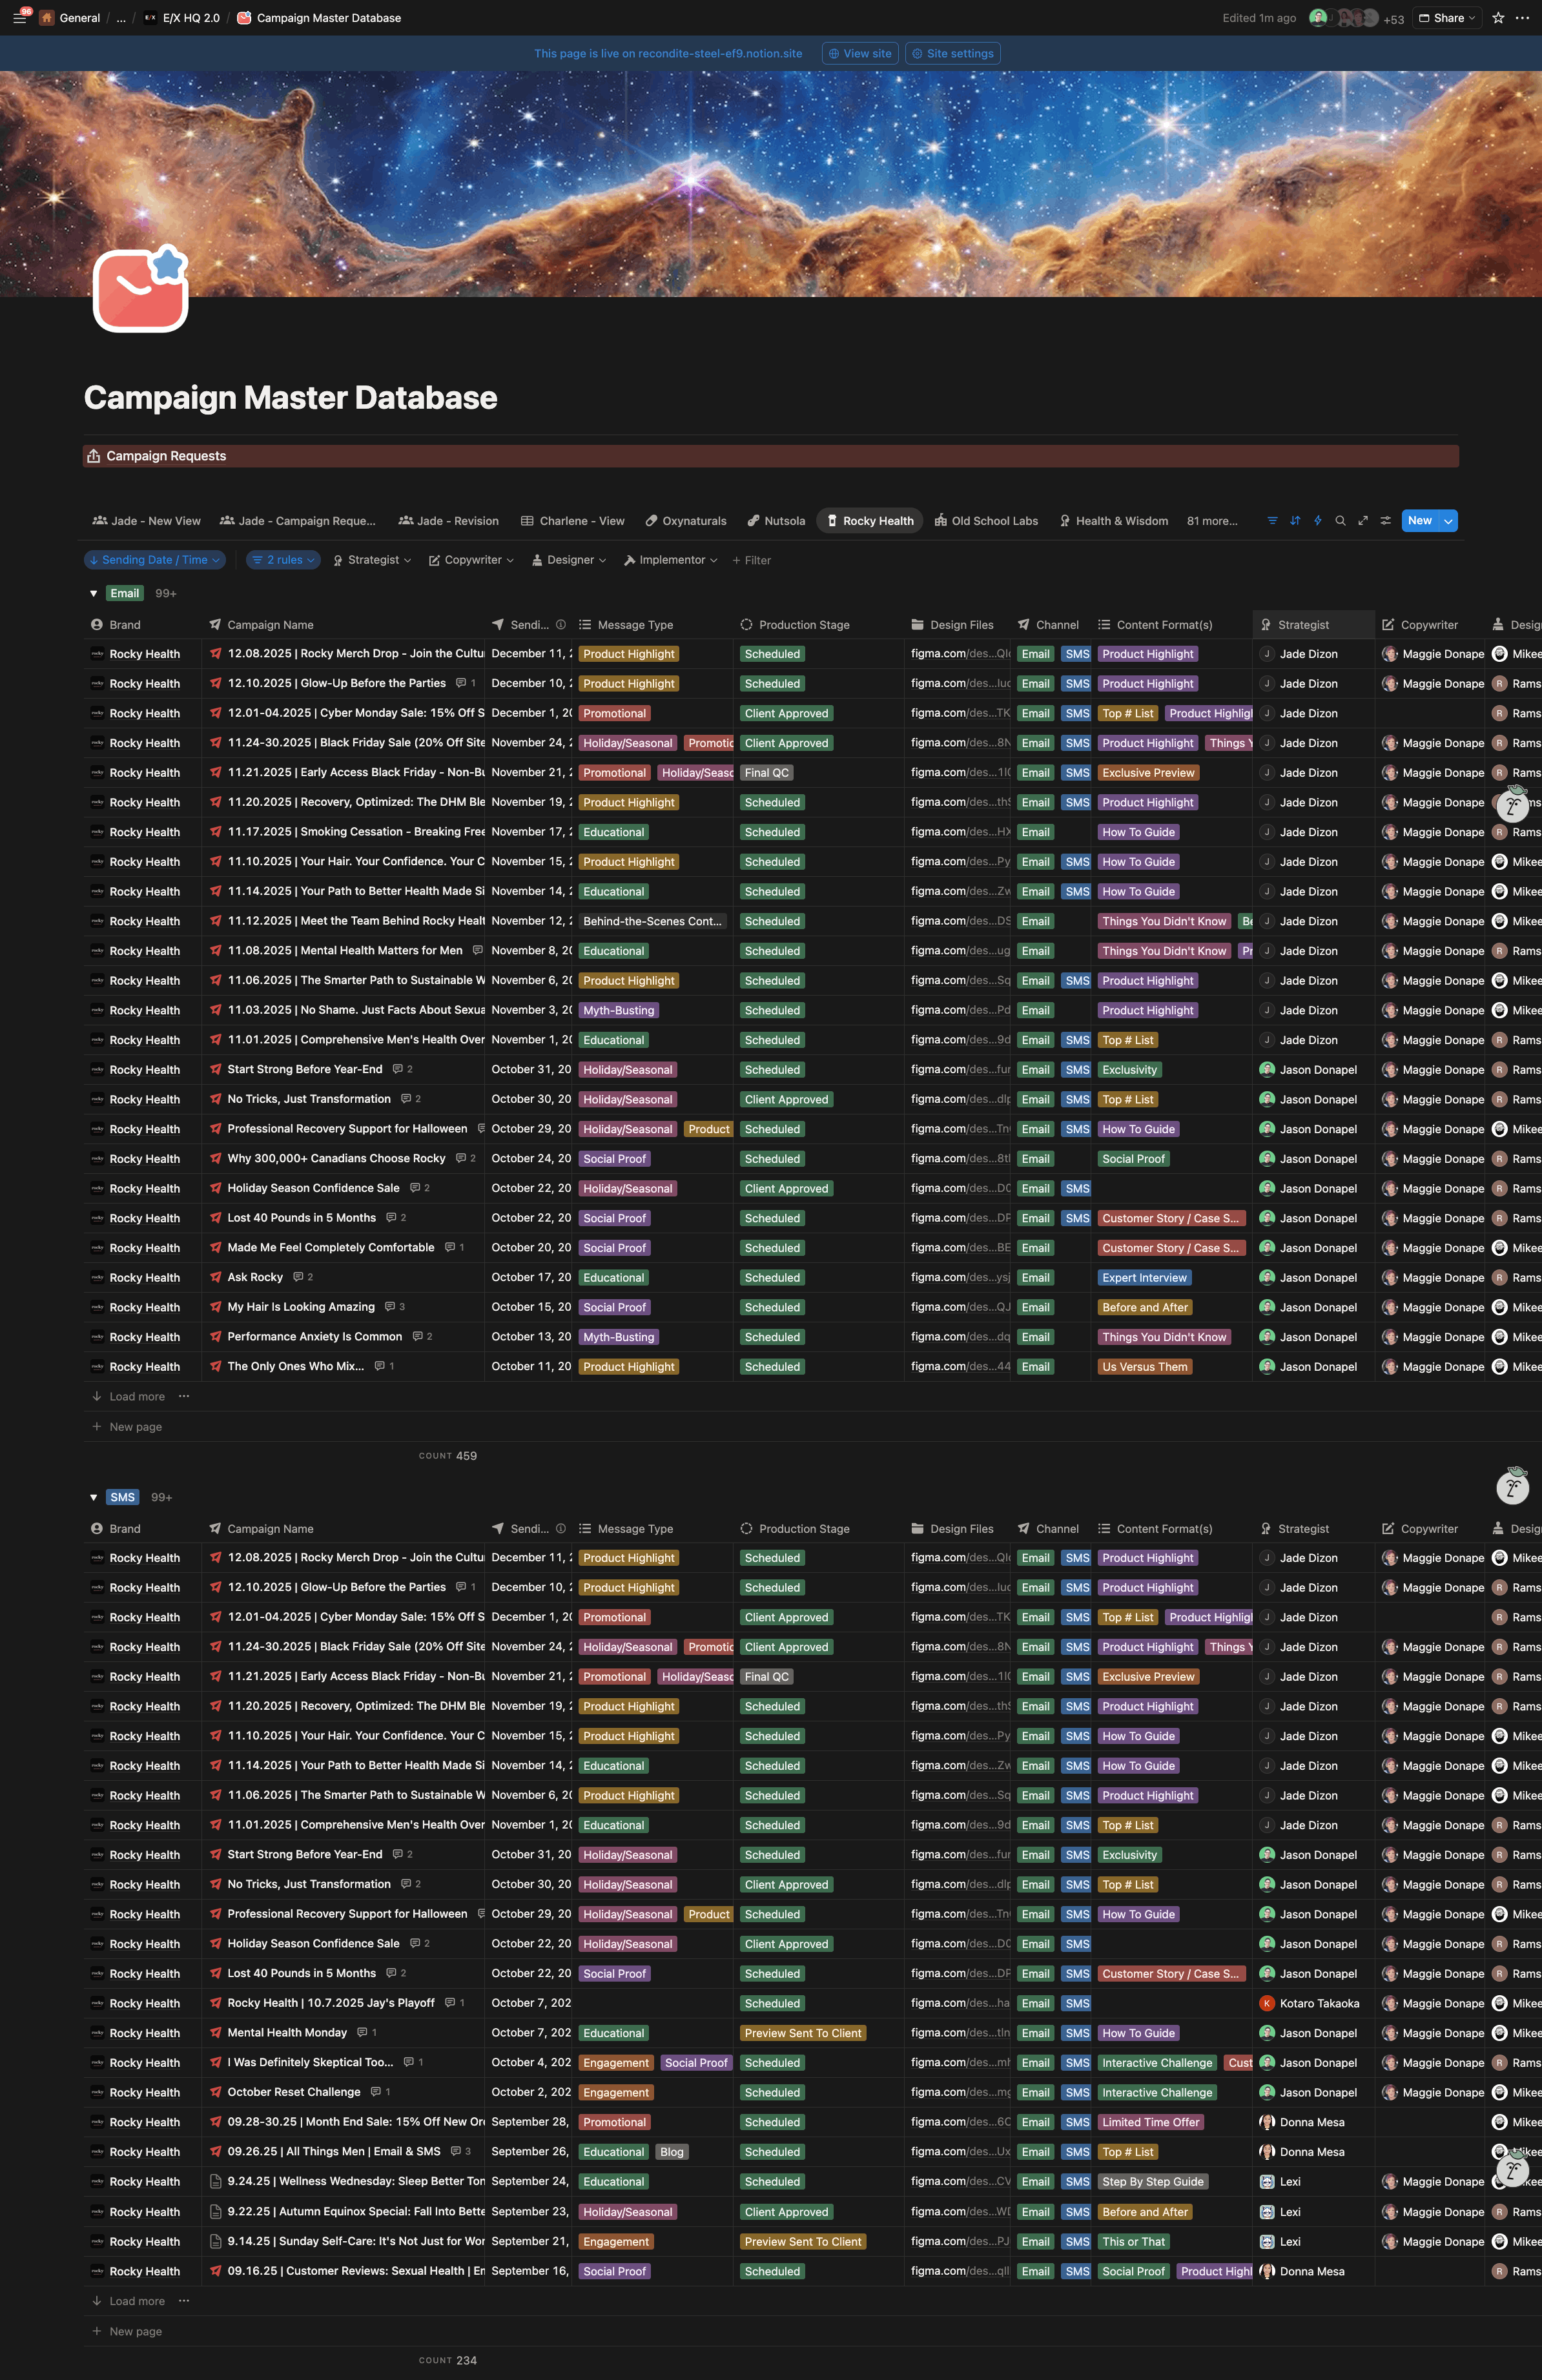
Task: Click the +53 collaborators indicator
Action: [1394, 19]
